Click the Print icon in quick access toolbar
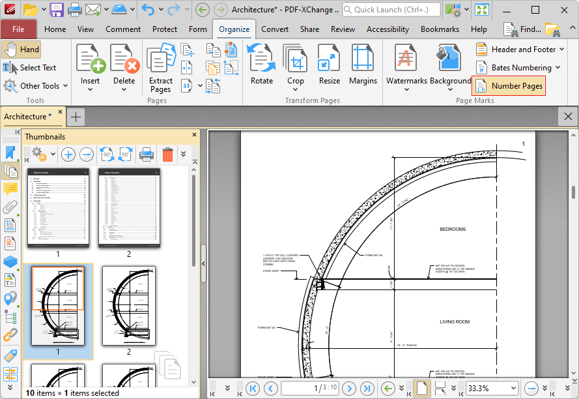Image resolution: width=579 pixels, height=399 pixels. click(x=74, y=10)
